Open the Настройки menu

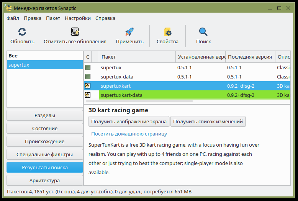[78, 18]
